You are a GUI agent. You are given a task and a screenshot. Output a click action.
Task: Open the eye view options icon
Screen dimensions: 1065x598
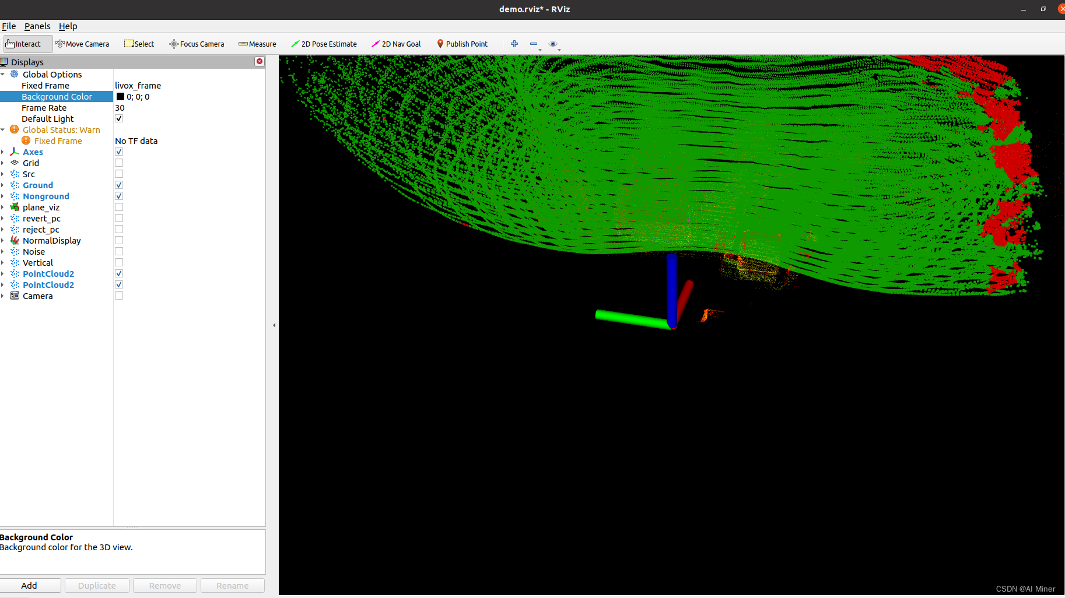click(x=553, y=44)
